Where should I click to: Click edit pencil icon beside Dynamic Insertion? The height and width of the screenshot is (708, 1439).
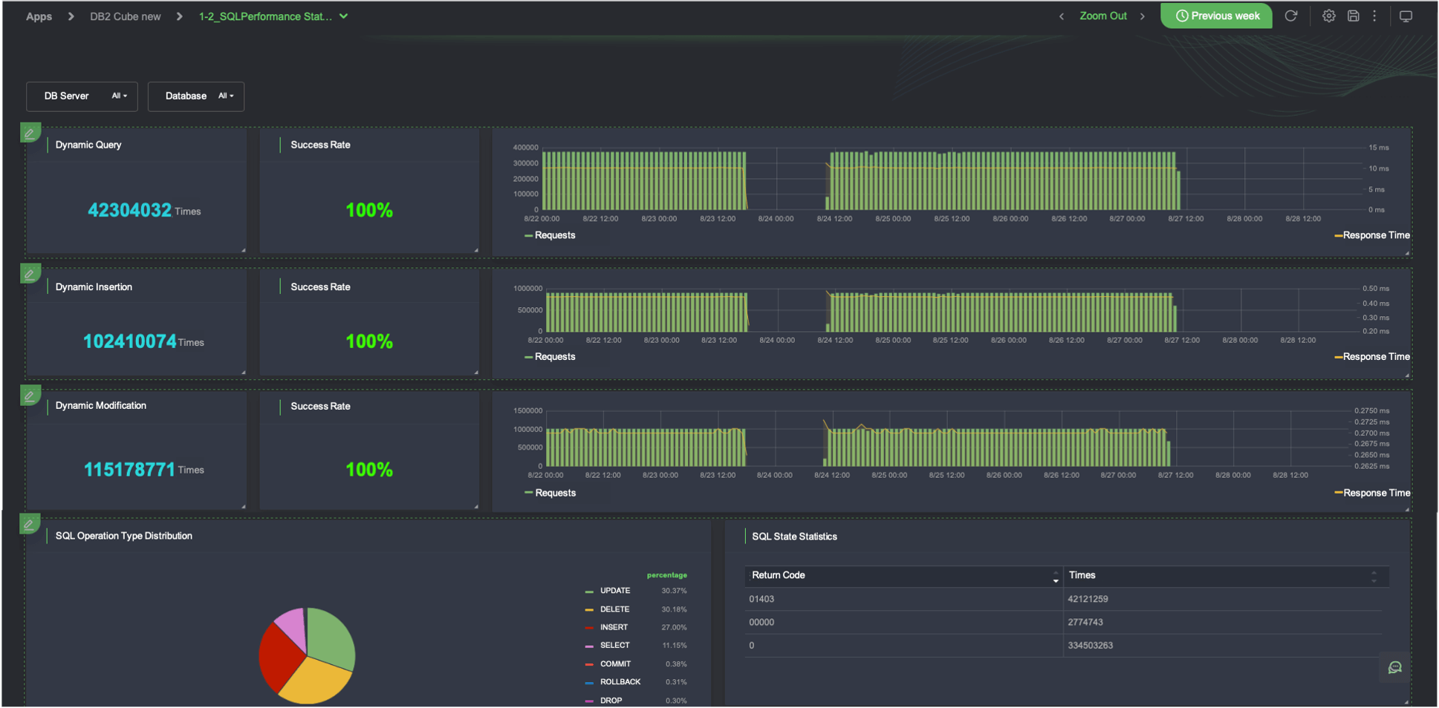[x=30, y=274]
